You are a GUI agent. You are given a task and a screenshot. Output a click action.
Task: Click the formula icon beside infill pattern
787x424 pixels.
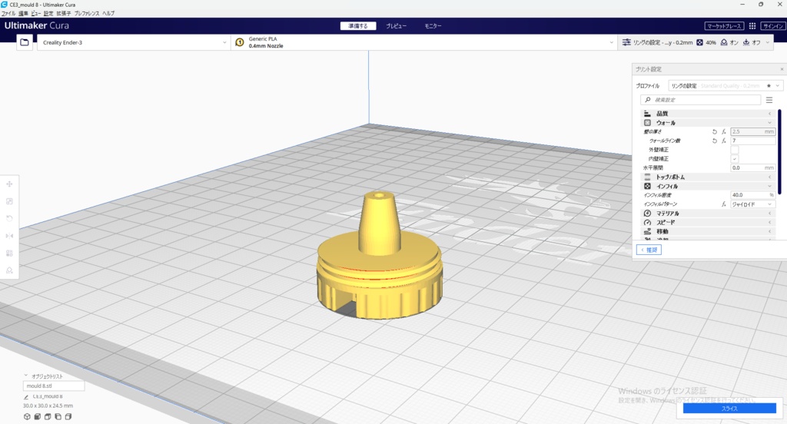(724, 204)
